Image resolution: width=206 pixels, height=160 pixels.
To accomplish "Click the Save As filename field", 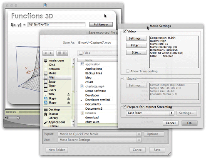I will tap(98, 42).
